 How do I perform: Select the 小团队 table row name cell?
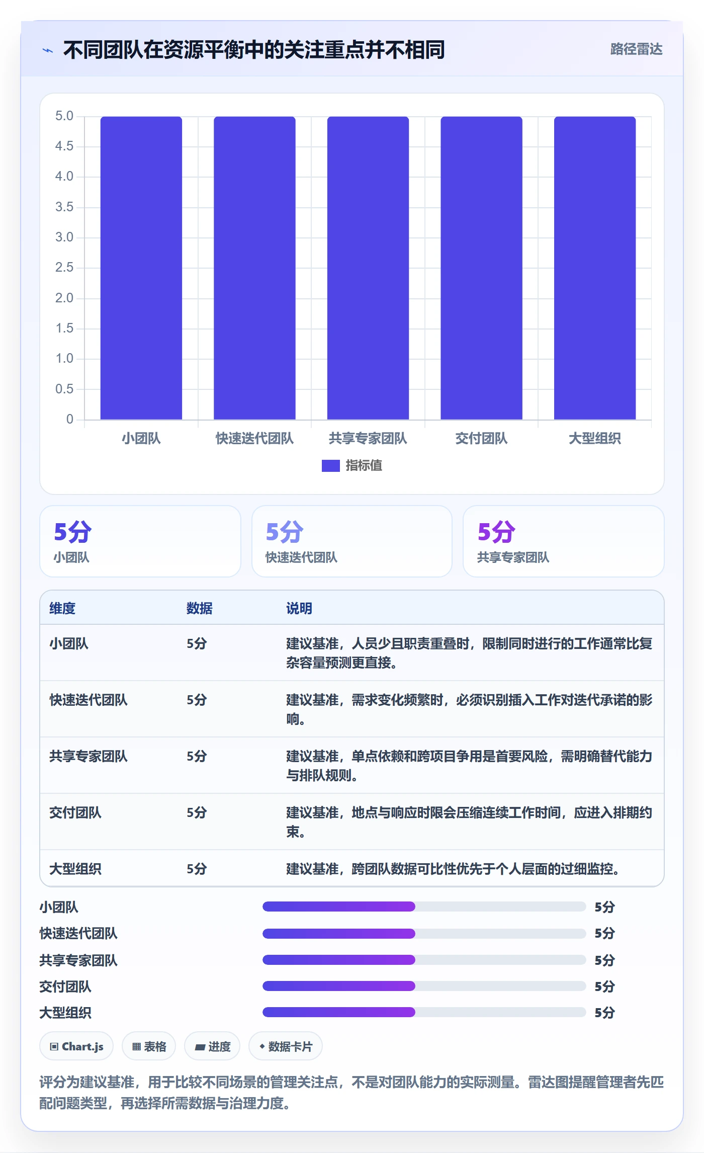[x=69, y=643]
